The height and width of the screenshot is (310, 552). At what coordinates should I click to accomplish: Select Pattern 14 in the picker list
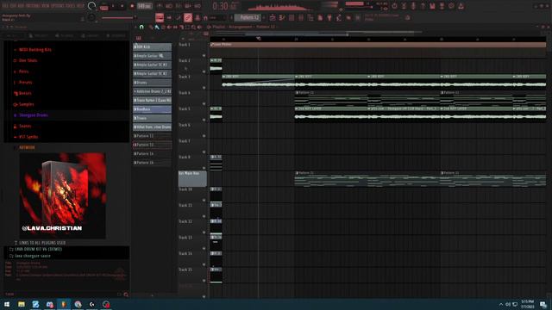tap(152, 154)
